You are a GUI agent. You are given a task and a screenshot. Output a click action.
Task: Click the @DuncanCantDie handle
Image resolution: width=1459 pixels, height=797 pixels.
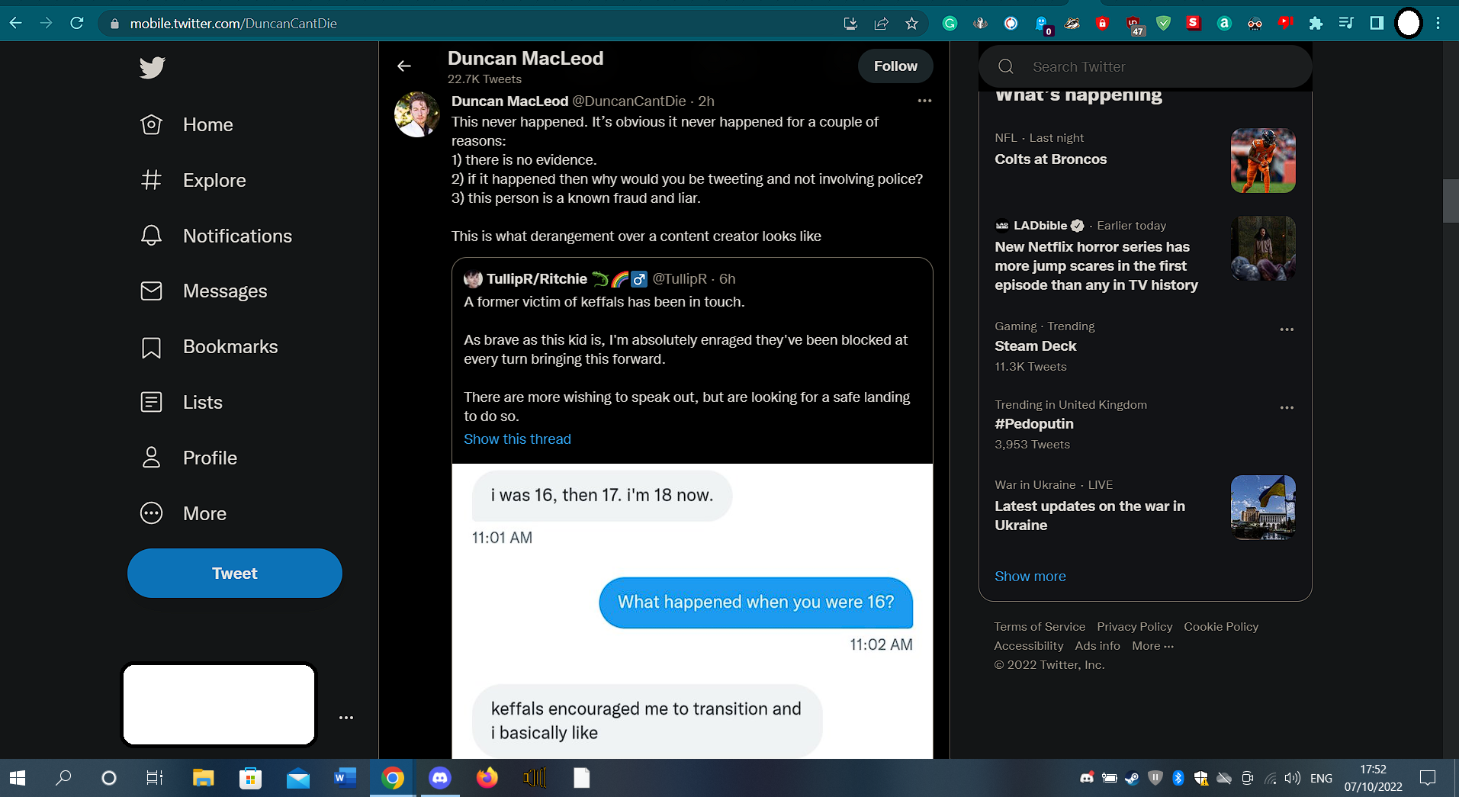click(x=629, y=101)
